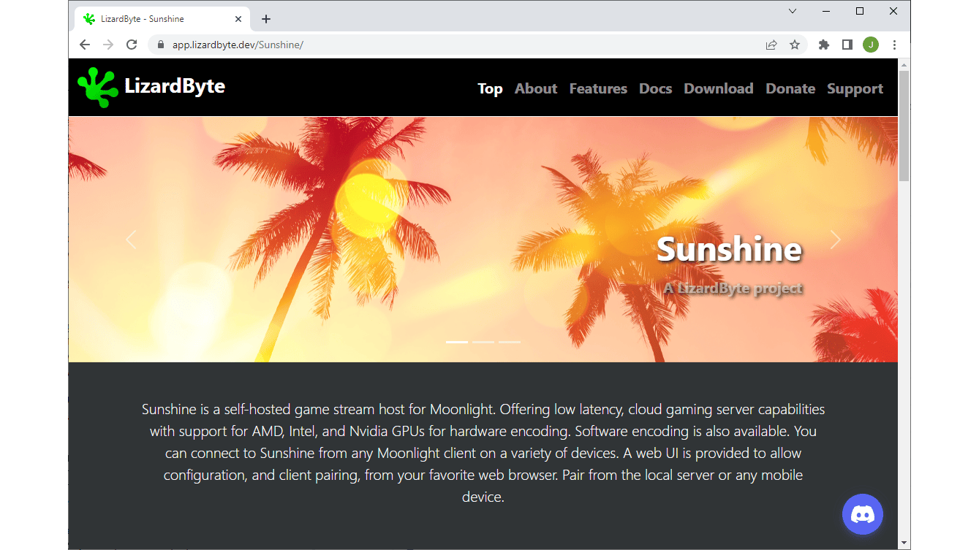Screen dimensions: 979x550
Task: Reload the current page
Action: click(x=132, y=45)
